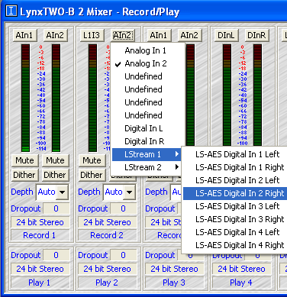Click the Play 3 label button

(x=174, y=282)
